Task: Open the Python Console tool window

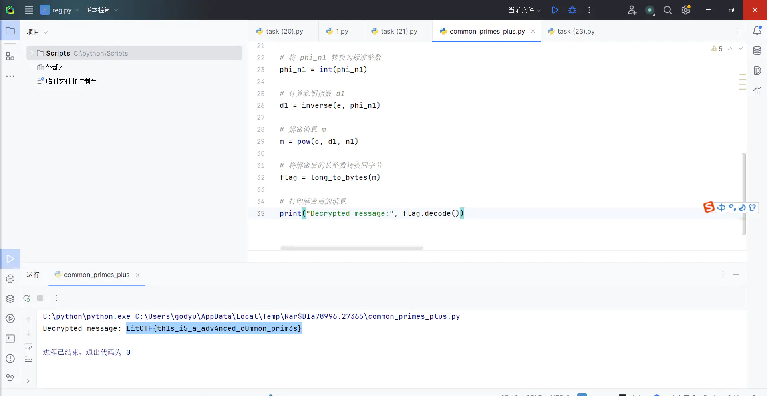Action: [10, 279]
